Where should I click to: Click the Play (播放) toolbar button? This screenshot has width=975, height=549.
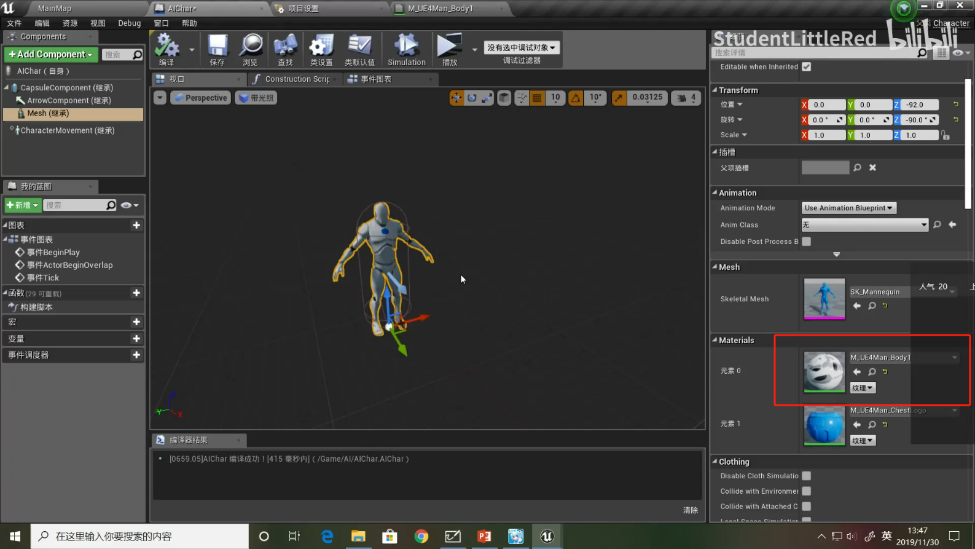(450, 49)
